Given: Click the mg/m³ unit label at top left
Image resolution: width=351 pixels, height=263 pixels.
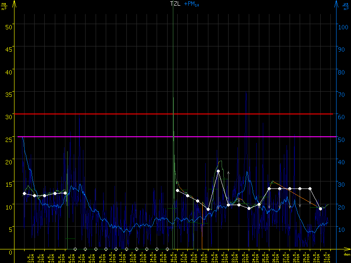Looking at the screenshot, I should pyautogui.click(x=4, y=6).
